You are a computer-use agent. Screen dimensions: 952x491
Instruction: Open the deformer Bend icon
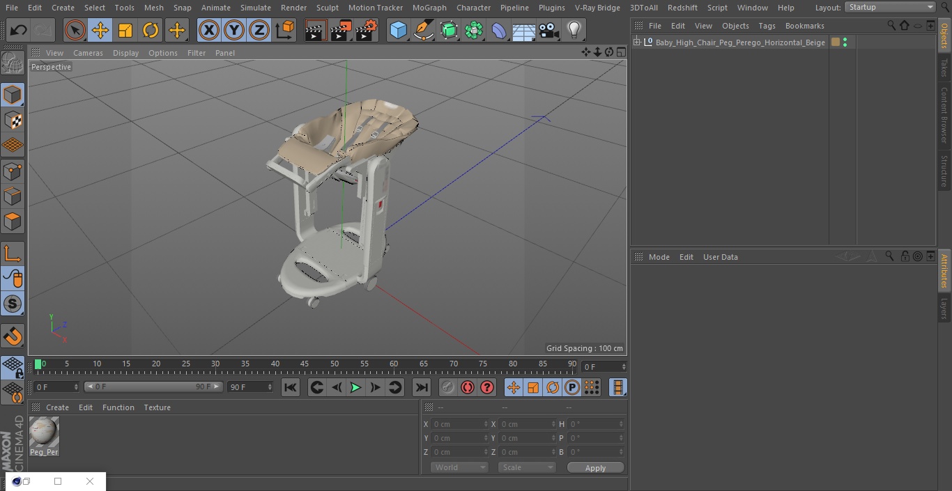click(499, 30)
